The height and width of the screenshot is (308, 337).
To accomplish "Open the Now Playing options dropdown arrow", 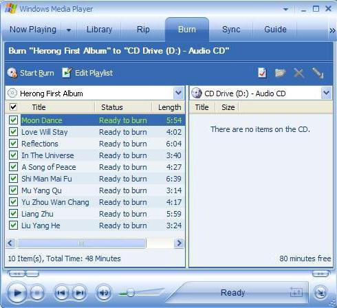I will [x=69, y=30].
